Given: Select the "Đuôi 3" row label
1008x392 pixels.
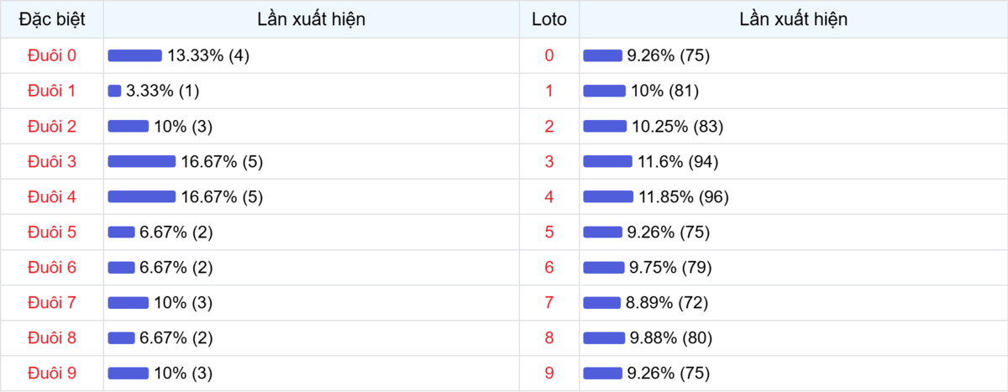Looking at the screenshot, I should (52, 161).
